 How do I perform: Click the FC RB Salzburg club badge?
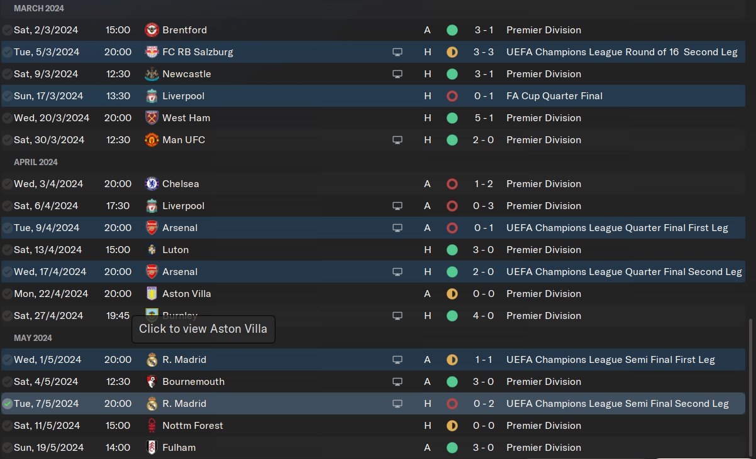pos(152,52)
